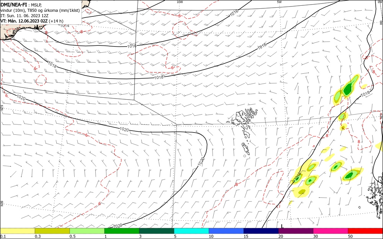383x239 pixels.
Task: Click the legend value 15
Action: [246, 236]
